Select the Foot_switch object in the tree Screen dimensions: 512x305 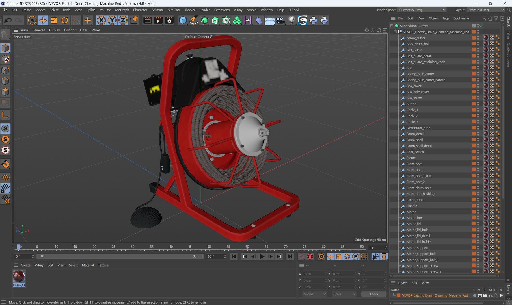pyautogui.click(x=415, y=152)
